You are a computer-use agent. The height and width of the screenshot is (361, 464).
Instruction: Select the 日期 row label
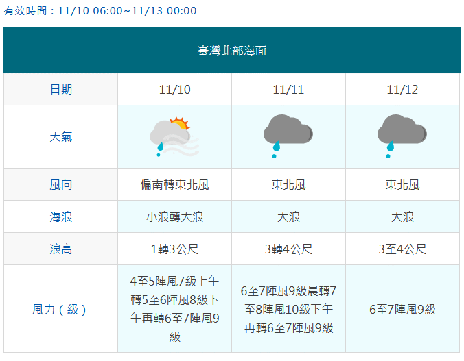coord(60,89)
